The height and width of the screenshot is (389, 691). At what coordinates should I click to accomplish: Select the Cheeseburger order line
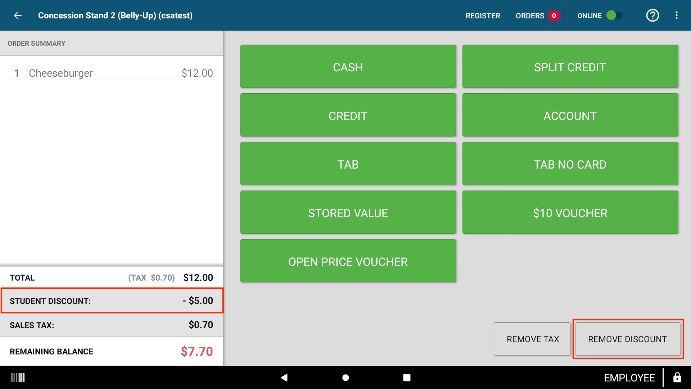[x=111, y=73]
